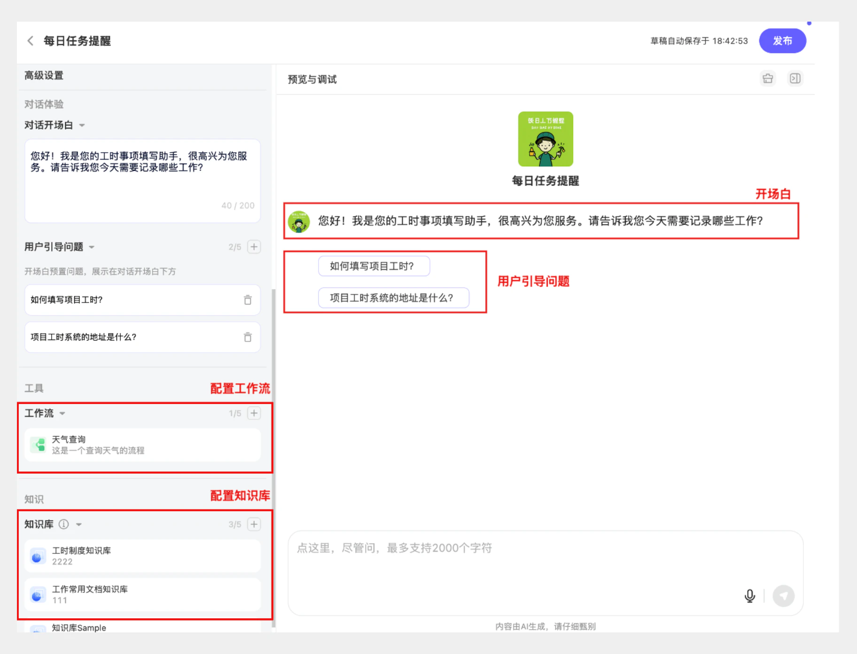The image size is (857, 654).
Task: Click the small avatar beside the greeting
Action: (x=299, y=222)
